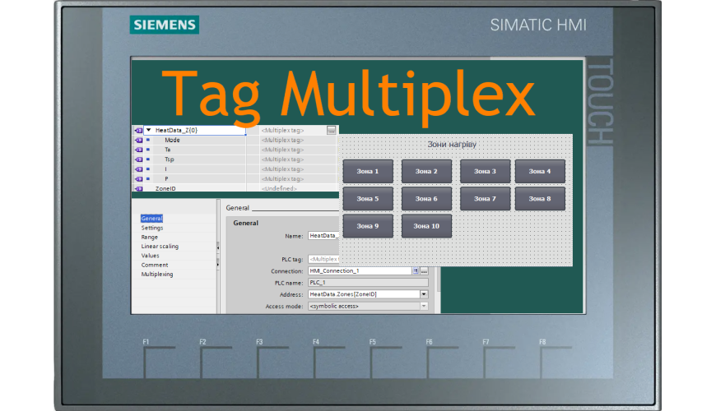This screenshot has width=716, height=411.
Task: Click the Address field HeatData.Zones[ZoneID]
Action: 364,294
